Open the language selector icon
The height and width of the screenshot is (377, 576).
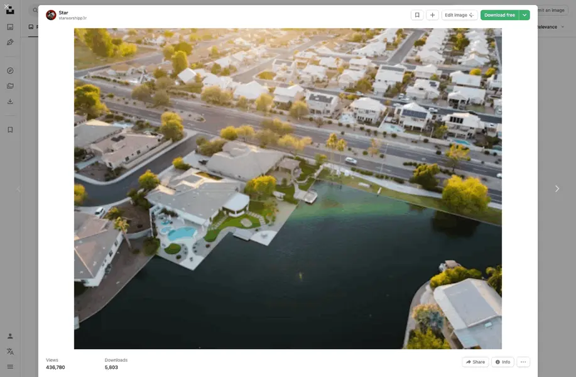point(10,351)
